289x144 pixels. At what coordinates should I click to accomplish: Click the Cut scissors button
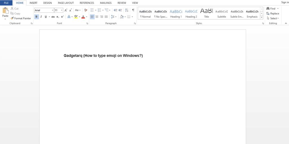14,9
